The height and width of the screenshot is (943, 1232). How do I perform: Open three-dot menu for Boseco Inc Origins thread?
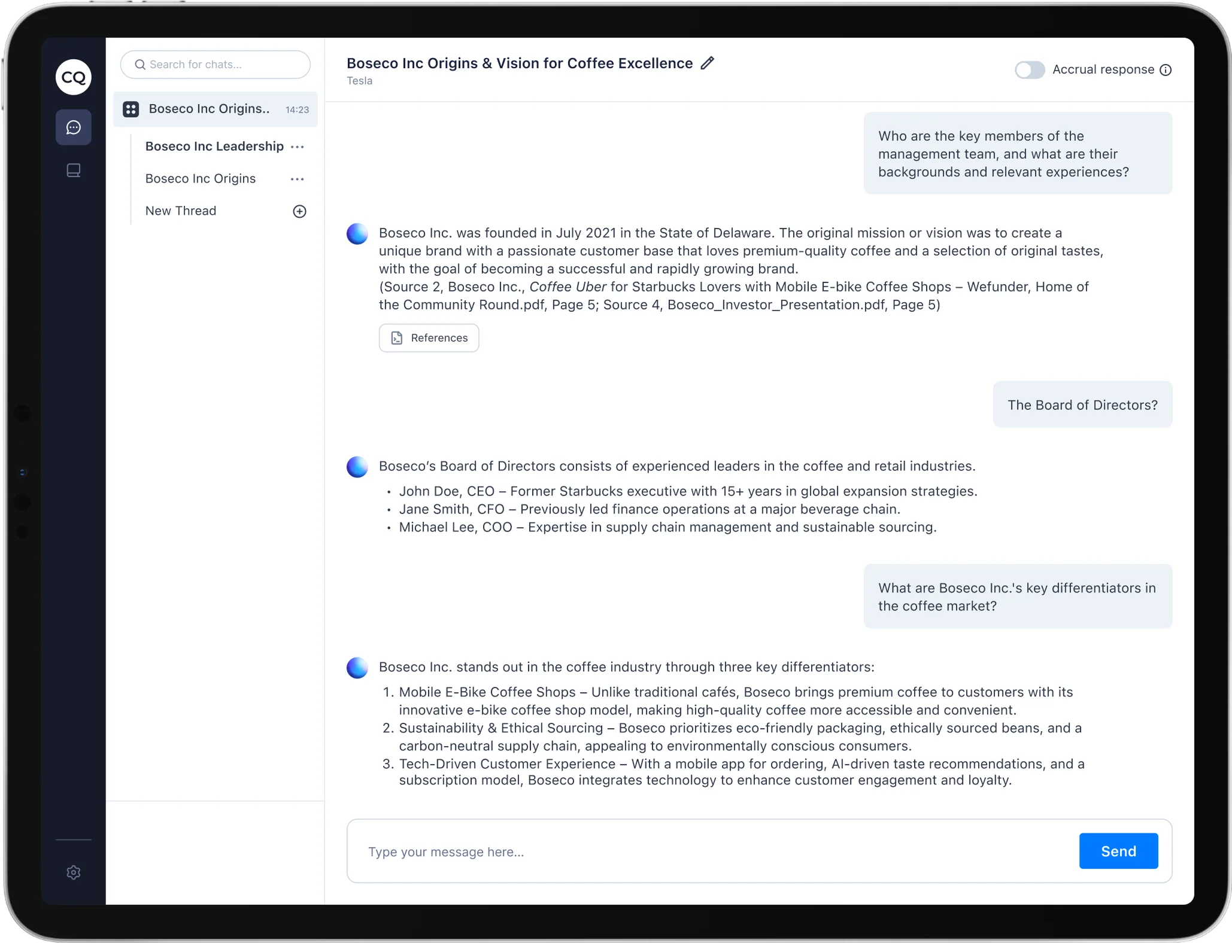298,179
